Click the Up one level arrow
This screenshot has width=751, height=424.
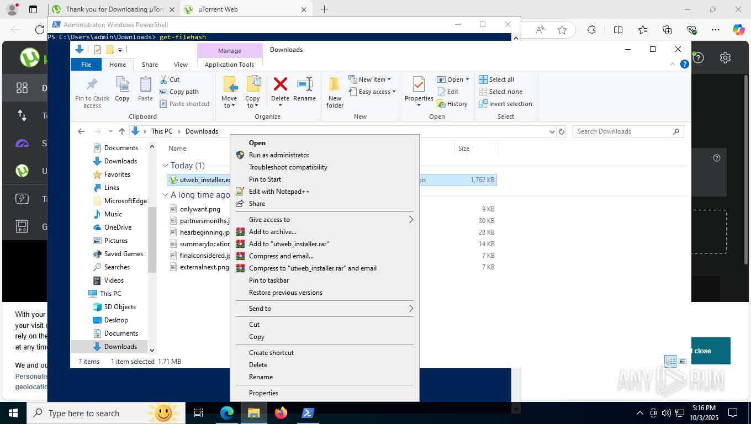point(122,131)
